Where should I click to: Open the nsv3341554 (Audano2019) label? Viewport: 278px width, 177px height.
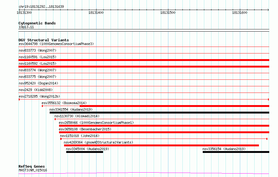click(x=71, y=109)
